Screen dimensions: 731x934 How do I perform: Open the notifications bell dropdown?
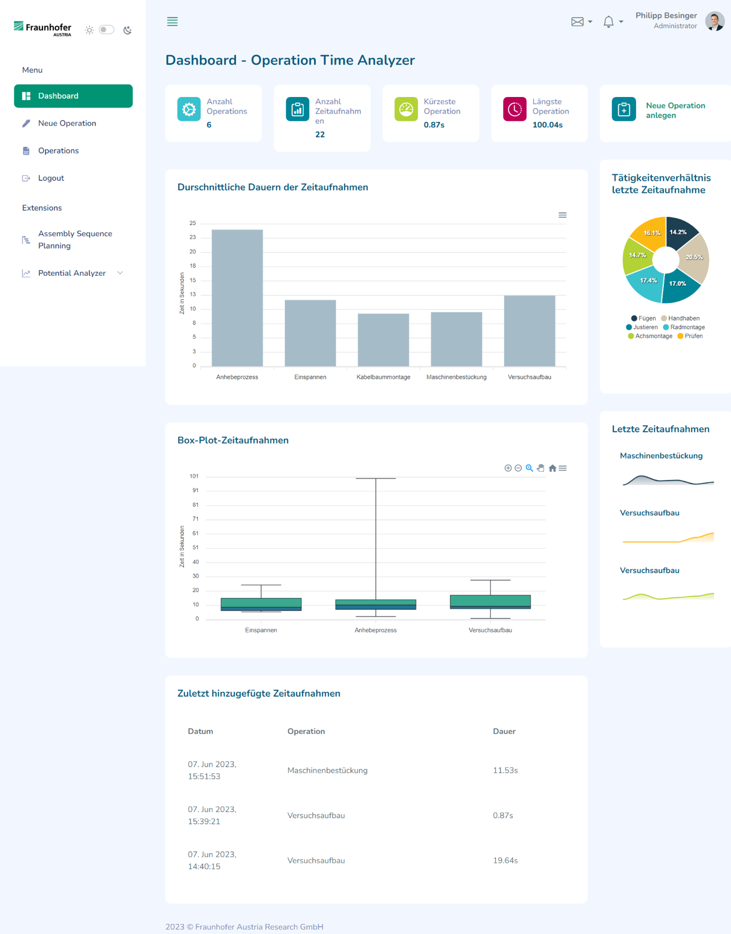click(x=613, y=22)
